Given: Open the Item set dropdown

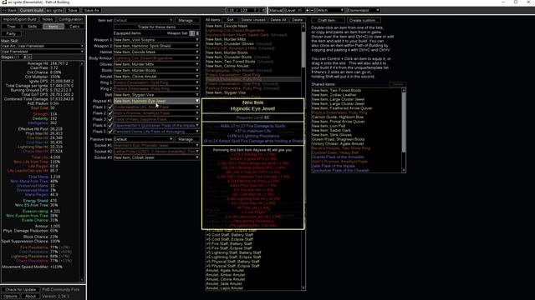Looking at the screenshot, I should click(143, 20).
